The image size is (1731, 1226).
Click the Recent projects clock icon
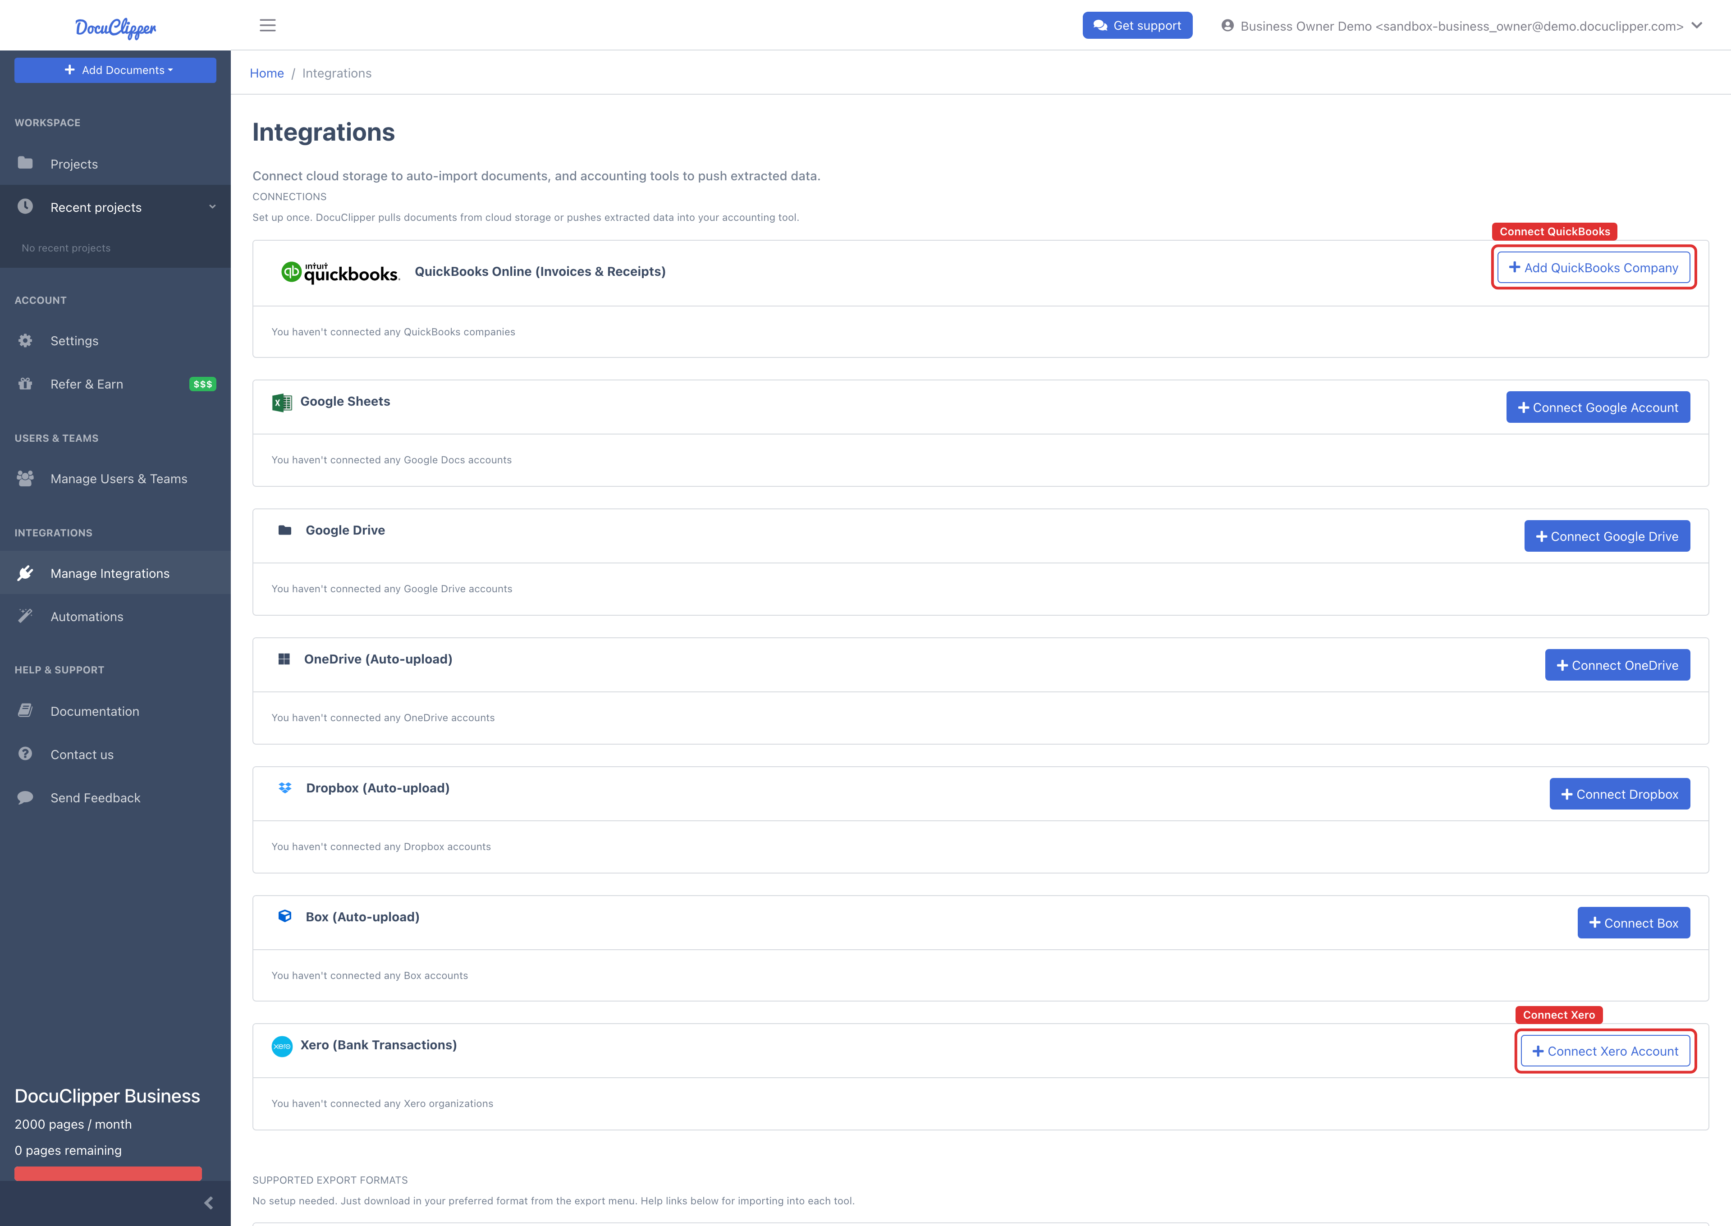[25, 206]
